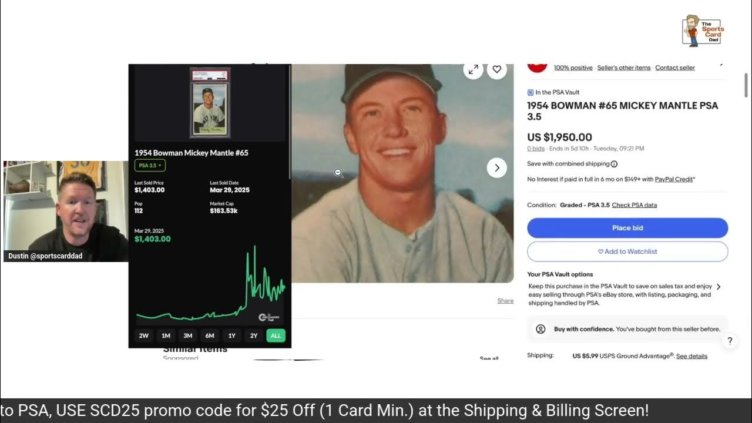Open the help question mark icon
Image resolution: width=752 pixels, height=423 pixels.
tap(730, 341)
